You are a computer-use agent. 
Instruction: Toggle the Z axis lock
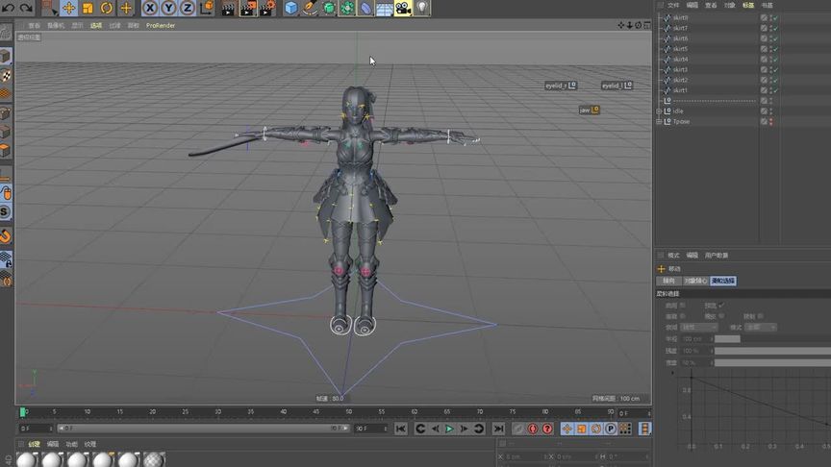[187, 8]
